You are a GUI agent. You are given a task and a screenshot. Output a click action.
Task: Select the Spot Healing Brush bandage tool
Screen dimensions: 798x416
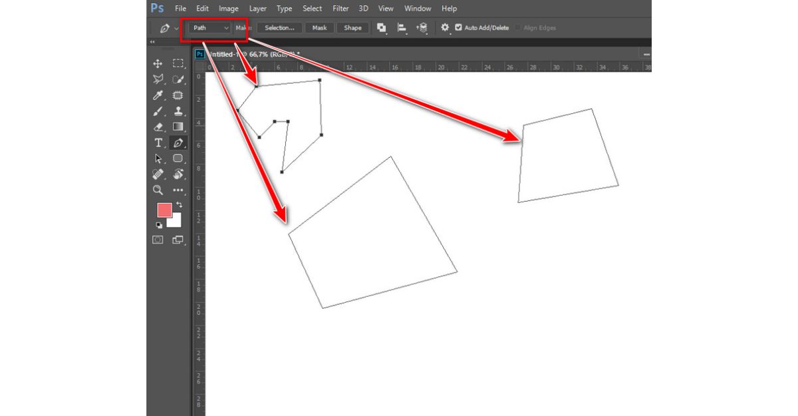pos(158,174)
